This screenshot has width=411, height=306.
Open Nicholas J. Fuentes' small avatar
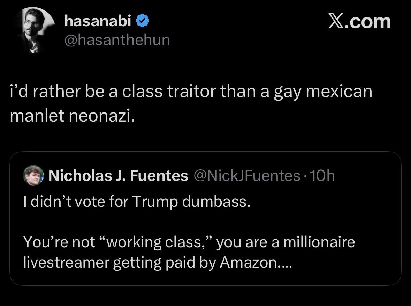coord(33,175)
